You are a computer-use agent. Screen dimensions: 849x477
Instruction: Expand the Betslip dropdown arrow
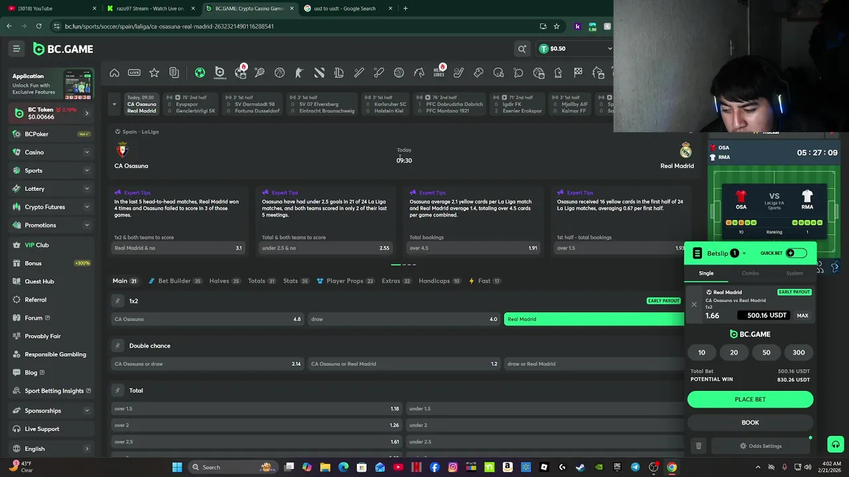pyautogui.click(x=744, y=253)
